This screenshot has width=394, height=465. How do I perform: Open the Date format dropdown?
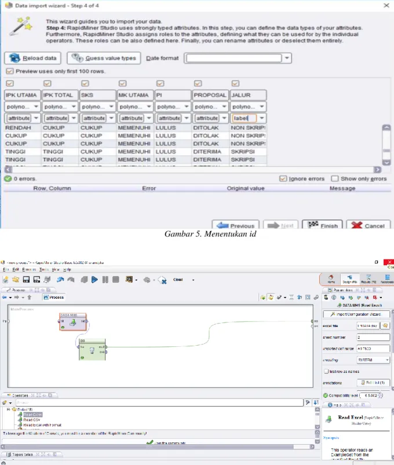coord(287,58)
